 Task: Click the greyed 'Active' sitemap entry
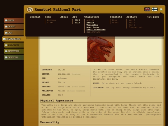click(x=90, y=20)
